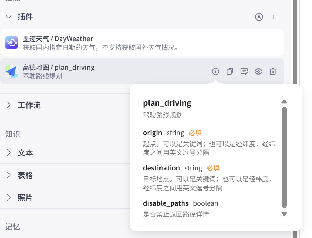The image size is (312, 238).
Task: Collapse the 插件 section
Action: coord(9,17)
